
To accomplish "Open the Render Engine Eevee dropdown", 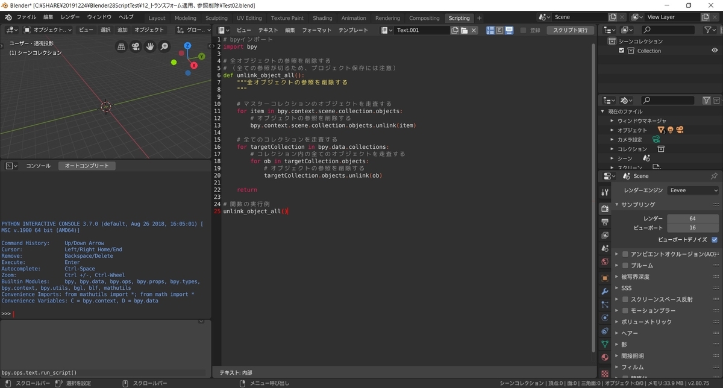I will (x=693, y=190).
